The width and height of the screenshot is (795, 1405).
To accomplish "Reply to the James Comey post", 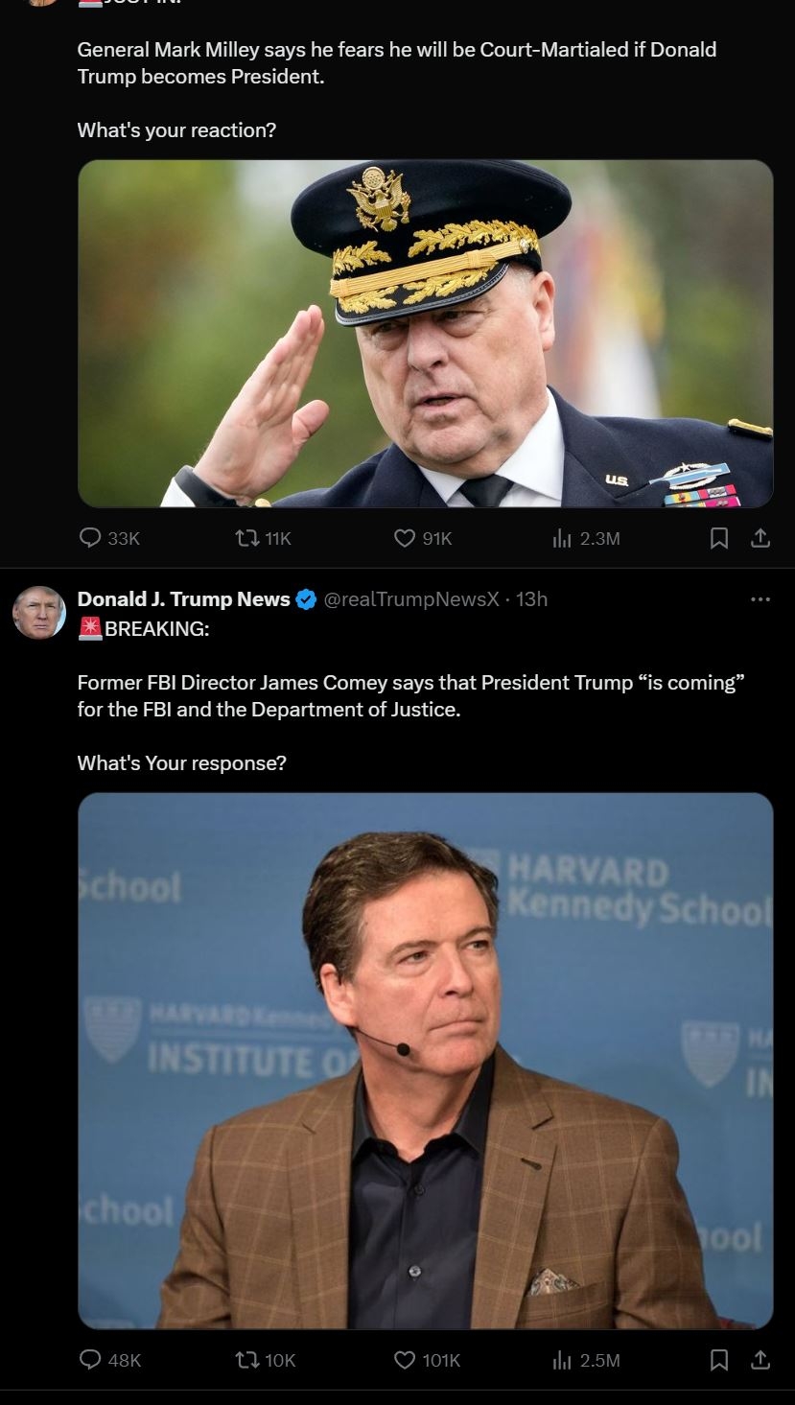I will [x=91, y=1360].
